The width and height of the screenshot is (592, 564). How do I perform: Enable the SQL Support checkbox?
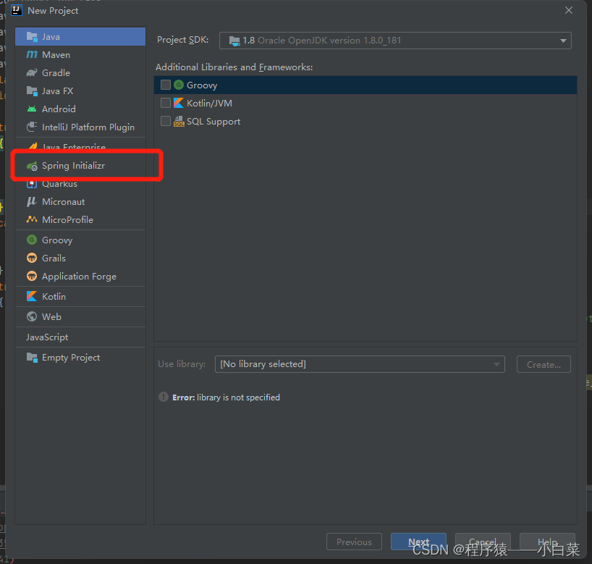pos(165,121)
